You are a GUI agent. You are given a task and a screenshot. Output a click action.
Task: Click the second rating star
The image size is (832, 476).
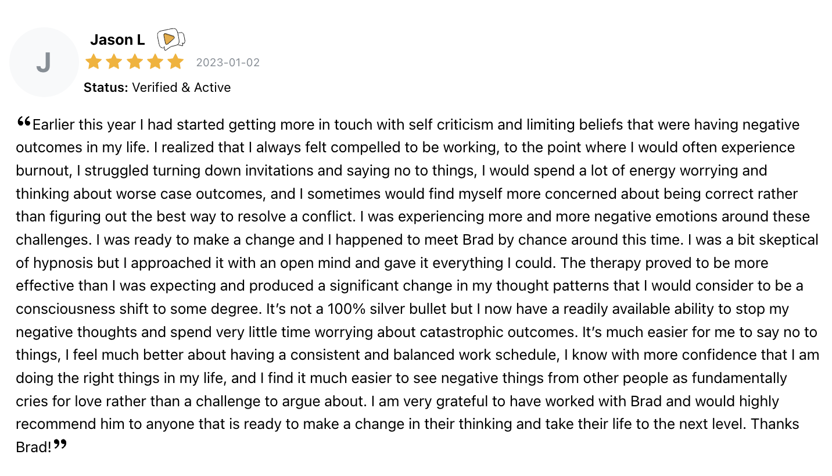click(114, 62)
